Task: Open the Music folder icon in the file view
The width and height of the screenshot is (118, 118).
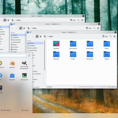Action: [107, 44]
